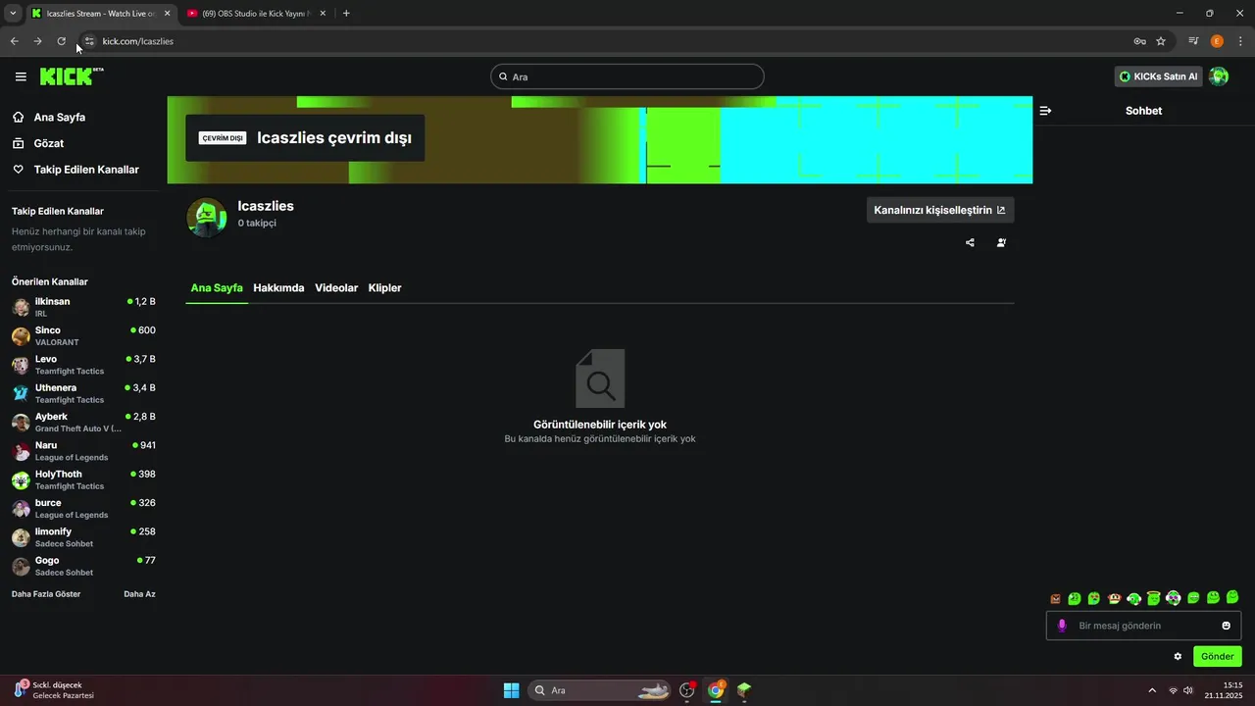Click the follow user icon
1255x706 pixels.
1001,242
